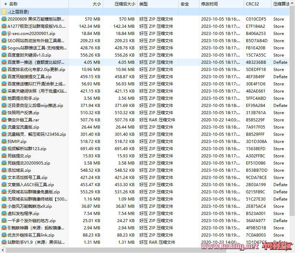Screen dimensions: 295x253
Task: Select the file 视频解析站群123.zip
Action: 27,149
